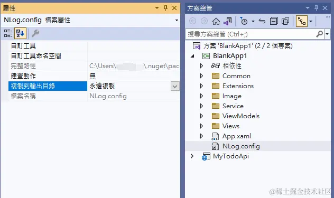
Task: Switch Properties panel to categorized view
Action: coord(8,33)
